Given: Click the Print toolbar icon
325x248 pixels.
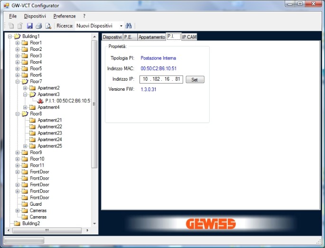Looking at the screenshot, I should (39, 26).
